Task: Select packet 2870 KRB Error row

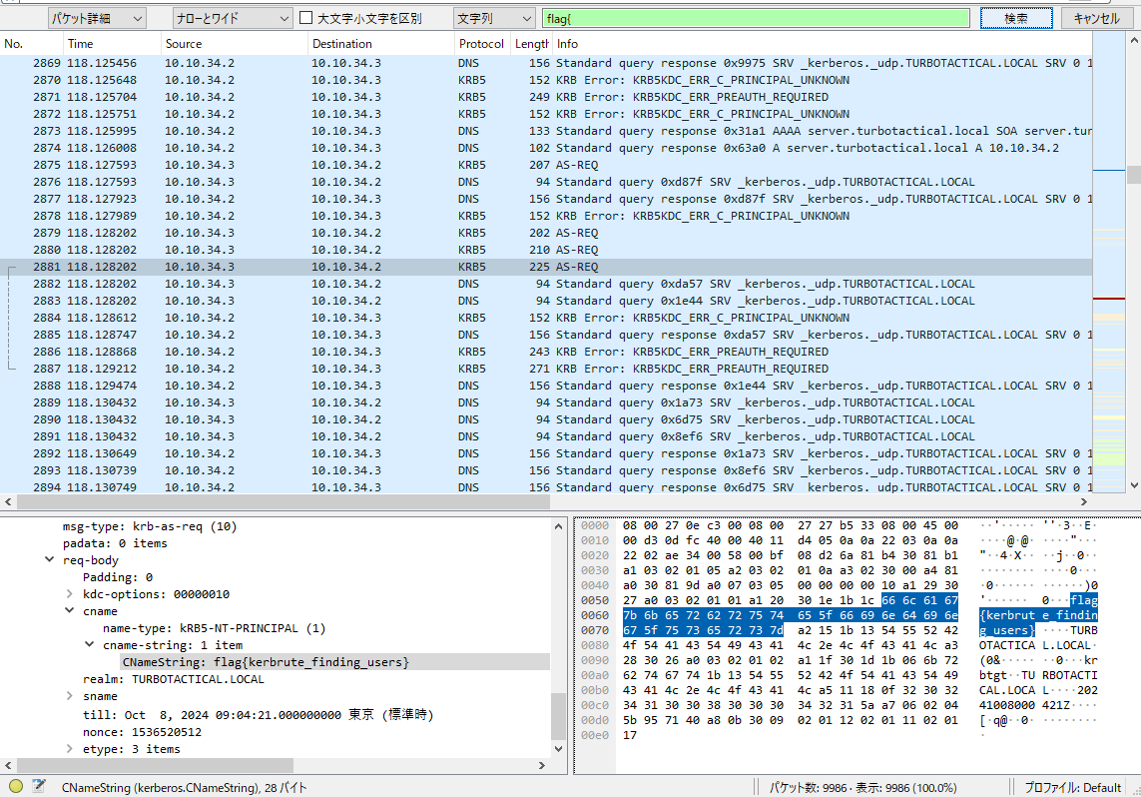Action: point(546,80)
